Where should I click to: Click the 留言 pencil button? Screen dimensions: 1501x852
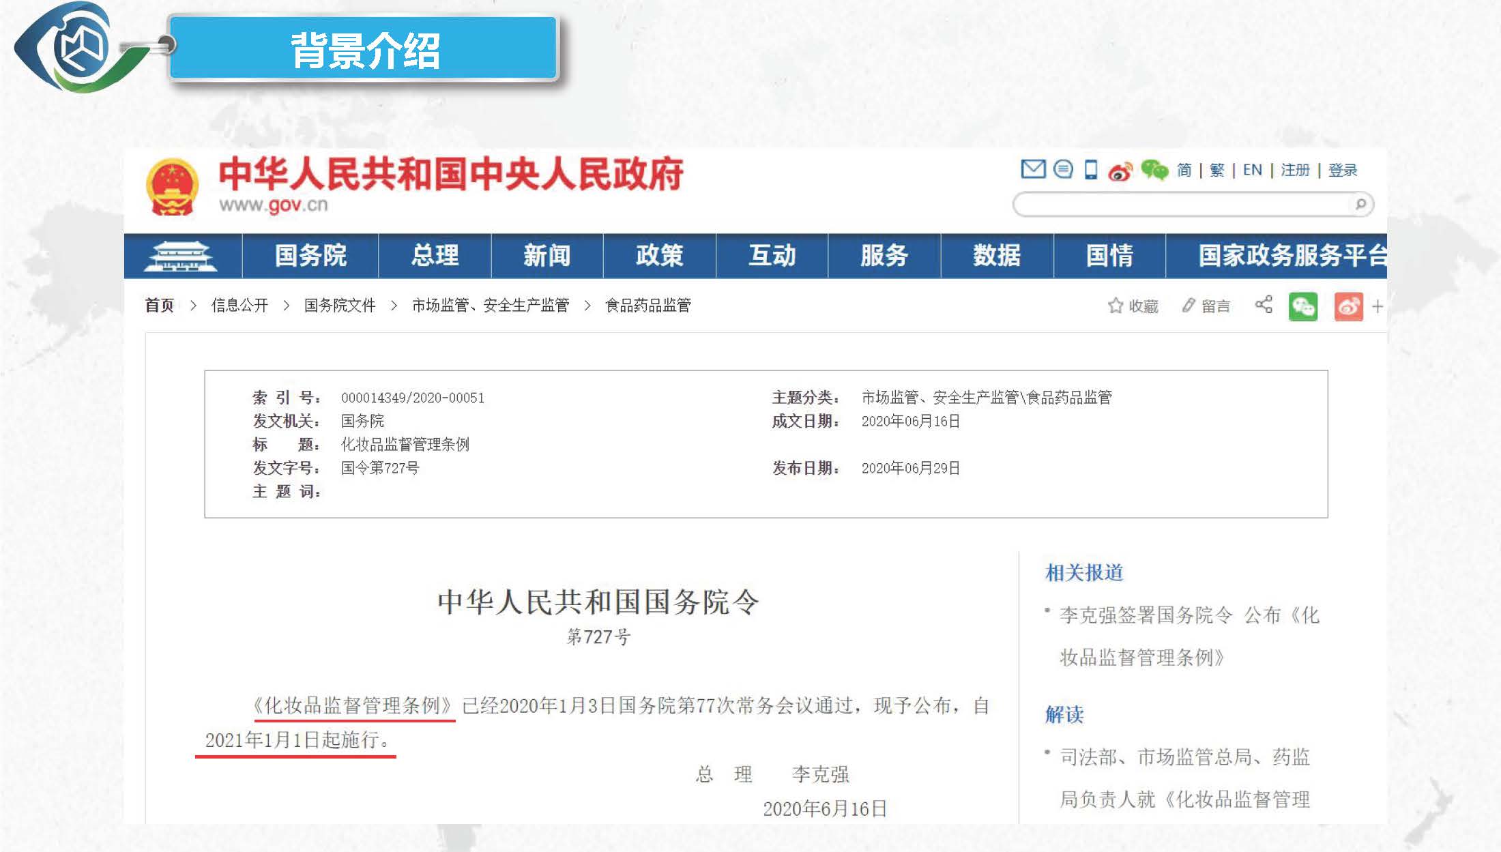pyautogui.click(x=1206, y=306)
